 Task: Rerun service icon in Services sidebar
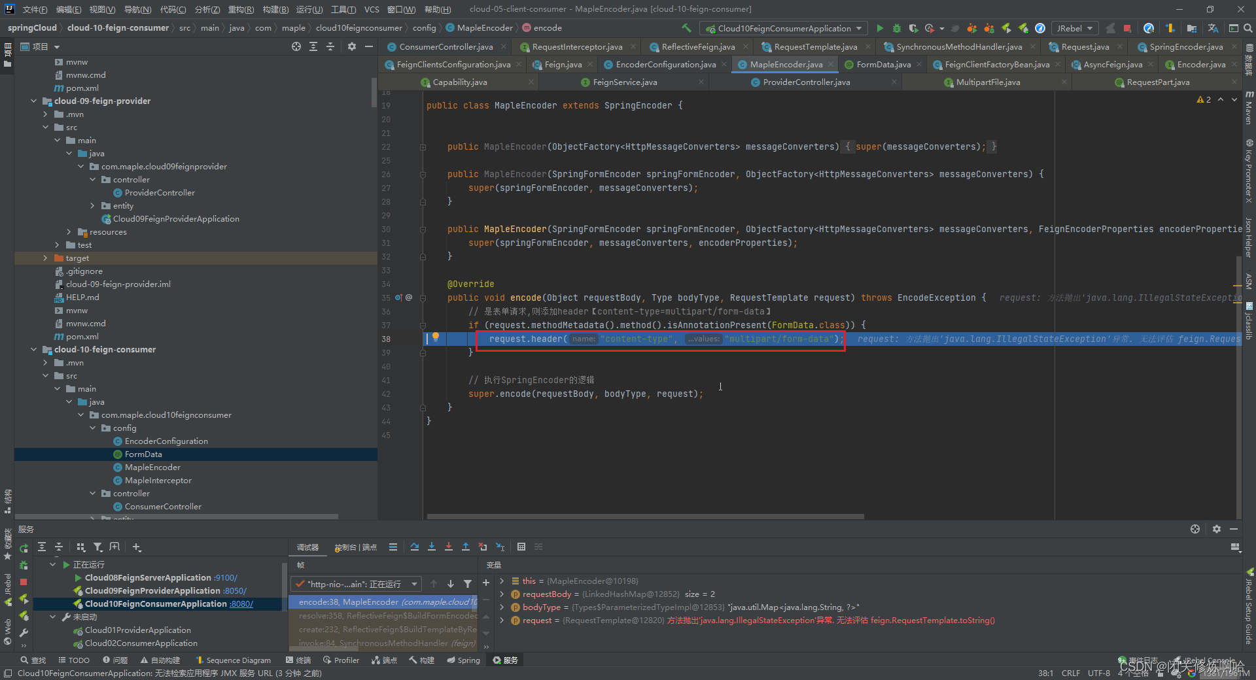pos(24,549)
